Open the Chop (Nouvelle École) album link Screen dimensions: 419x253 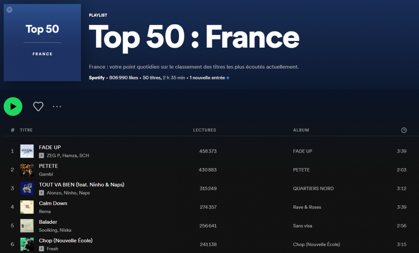[316, 245]
